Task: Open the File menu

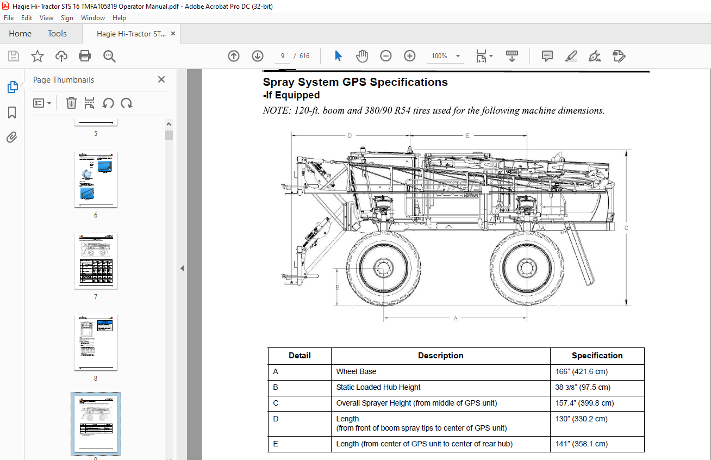Action: [9, 18]
